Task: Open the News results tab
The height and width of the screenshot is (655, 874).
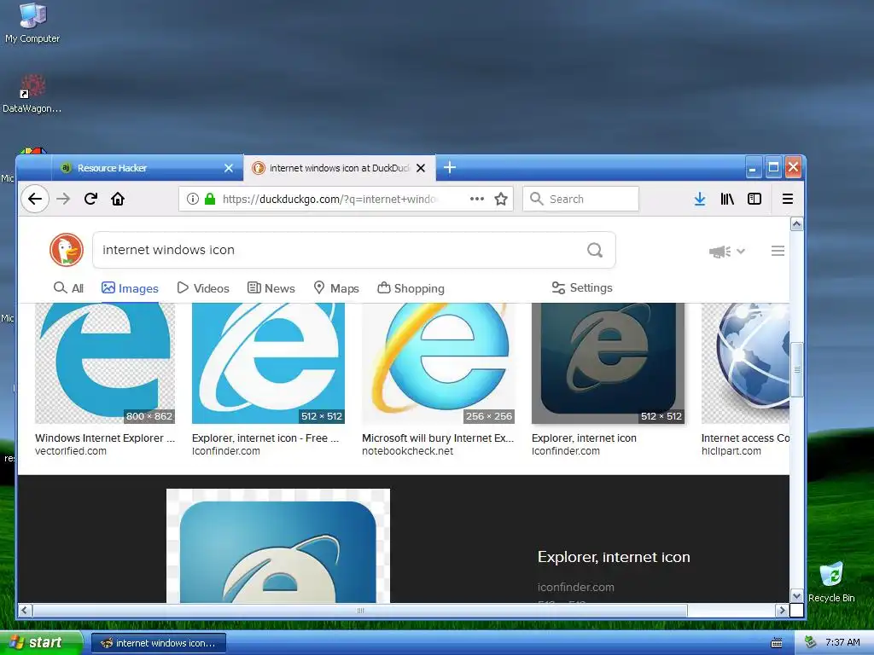Action: coord(271,288)
